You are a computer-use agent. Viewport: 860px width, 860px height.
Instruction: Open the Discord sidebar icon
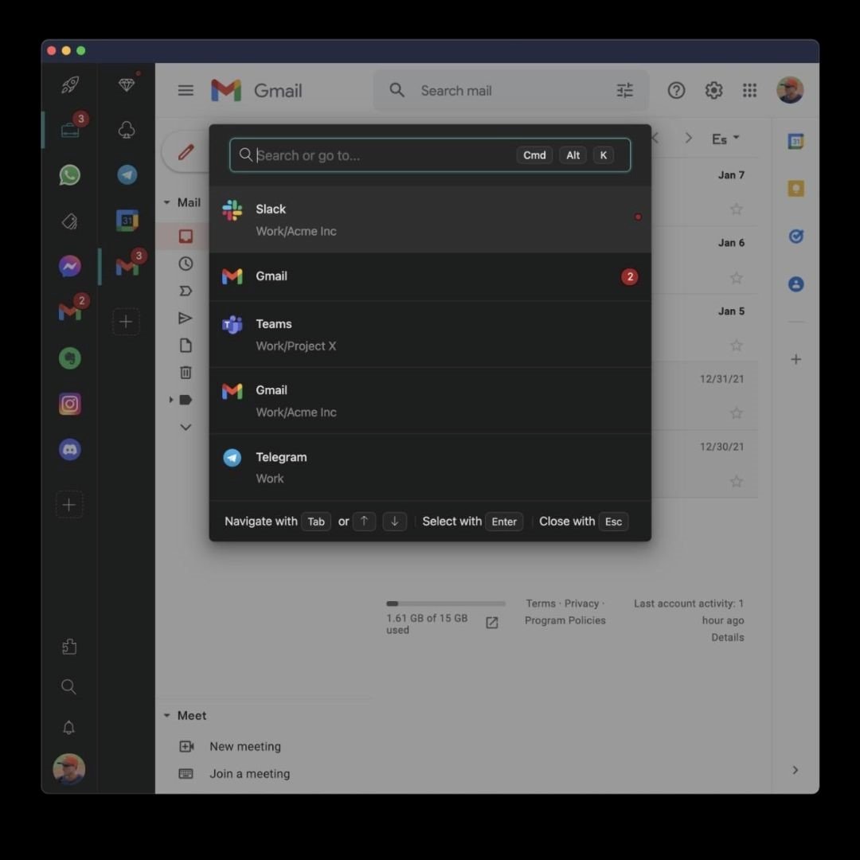pyautogui.click(x=69, y=450)
